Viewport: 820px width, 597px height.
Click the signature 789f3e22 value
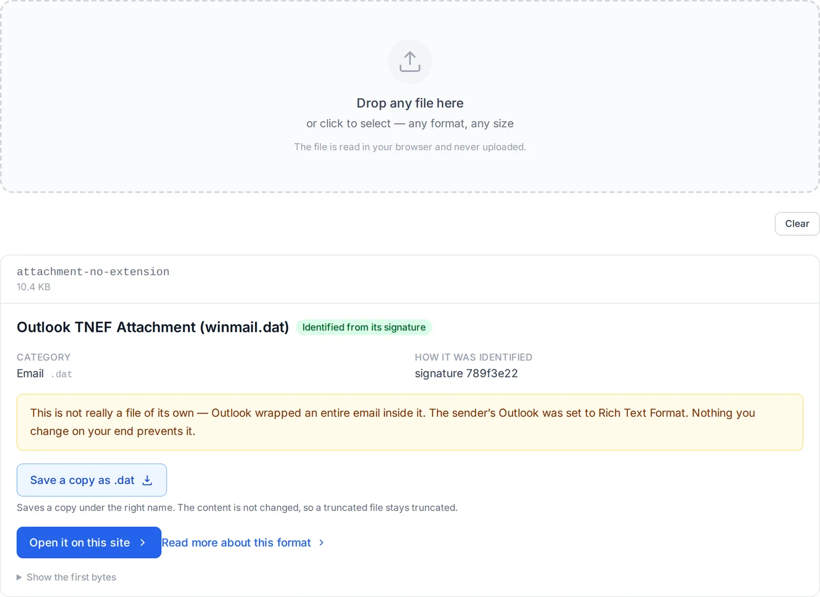(x=466, y=373)
